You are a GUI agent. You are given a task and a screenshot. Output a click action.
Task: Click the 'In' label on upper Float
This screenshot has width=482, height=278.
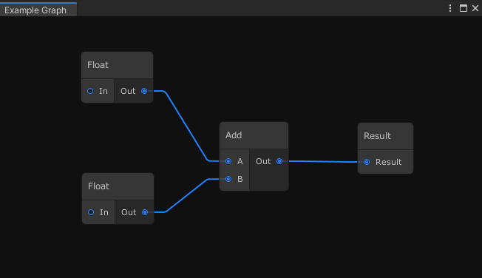pyautogui.click(x=103, y=91)
